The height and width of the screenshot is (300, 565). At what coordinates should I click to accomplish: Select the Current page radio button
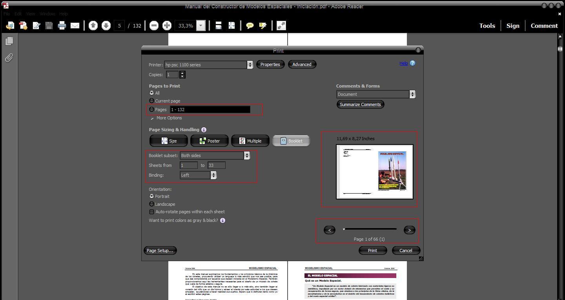151,101
